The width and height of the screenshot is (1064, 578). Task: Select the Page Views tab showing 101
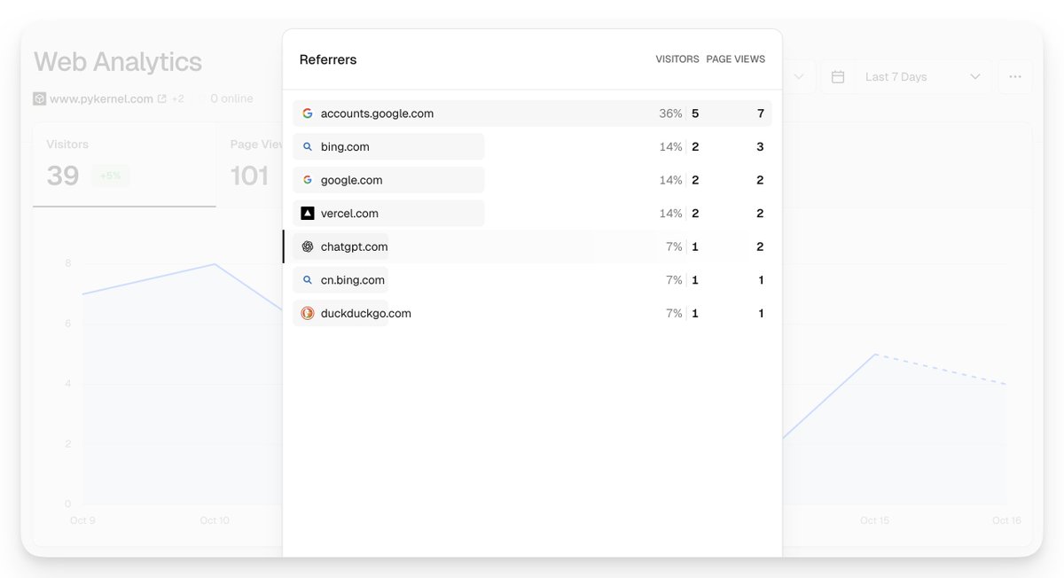250,165
